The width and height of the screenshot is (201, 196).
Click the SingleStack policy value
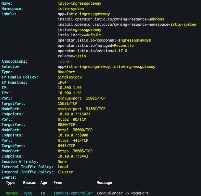click(x=70, y=77)
